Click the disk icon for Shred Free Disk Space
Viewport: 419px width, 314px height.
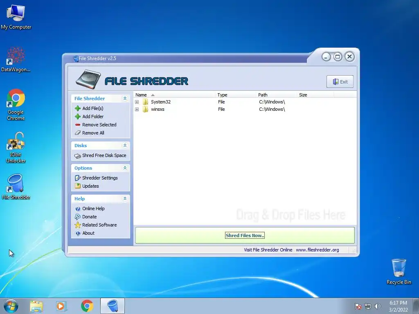pos(78,156)
